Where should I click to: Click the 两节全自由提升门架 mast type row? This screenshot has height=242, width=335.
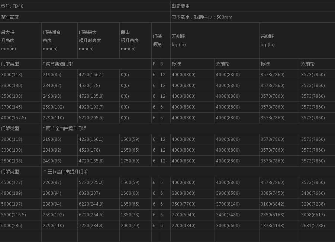pyautogui.click(x=64, y=129)
